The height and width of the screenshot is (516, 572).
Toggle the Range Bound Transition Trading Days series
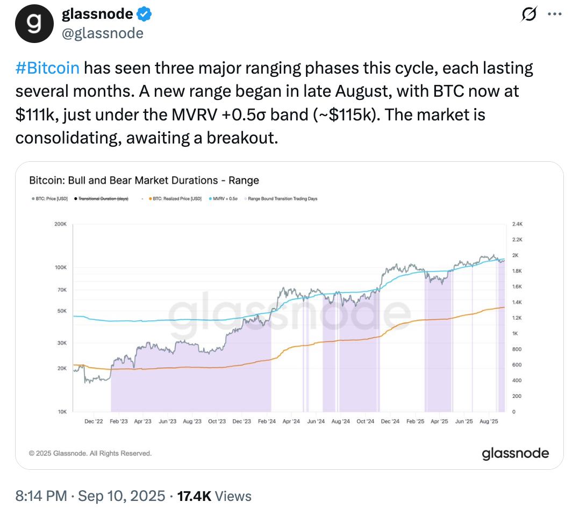coord(282,199)
